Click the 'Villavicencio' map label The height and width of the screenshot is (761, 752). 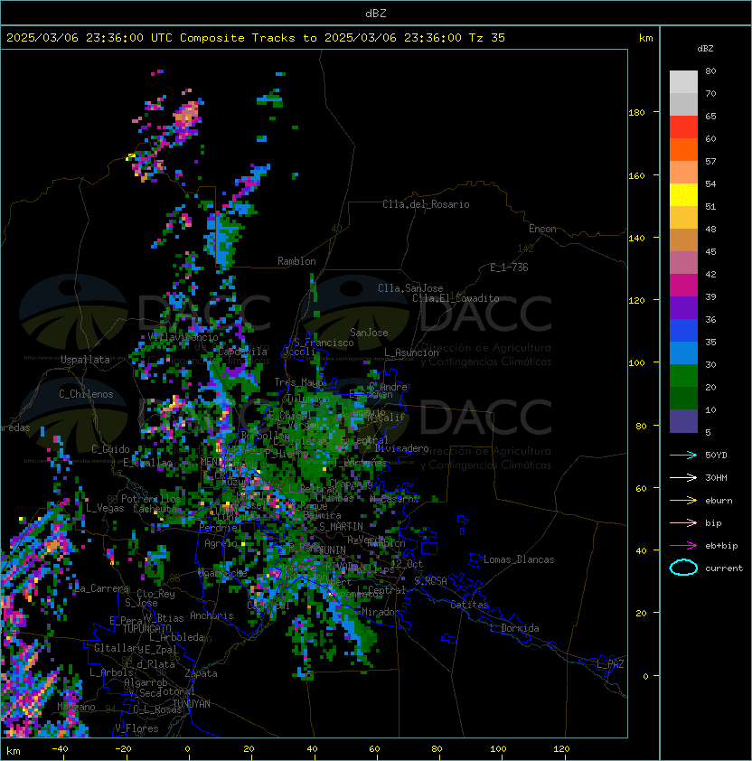183,337
